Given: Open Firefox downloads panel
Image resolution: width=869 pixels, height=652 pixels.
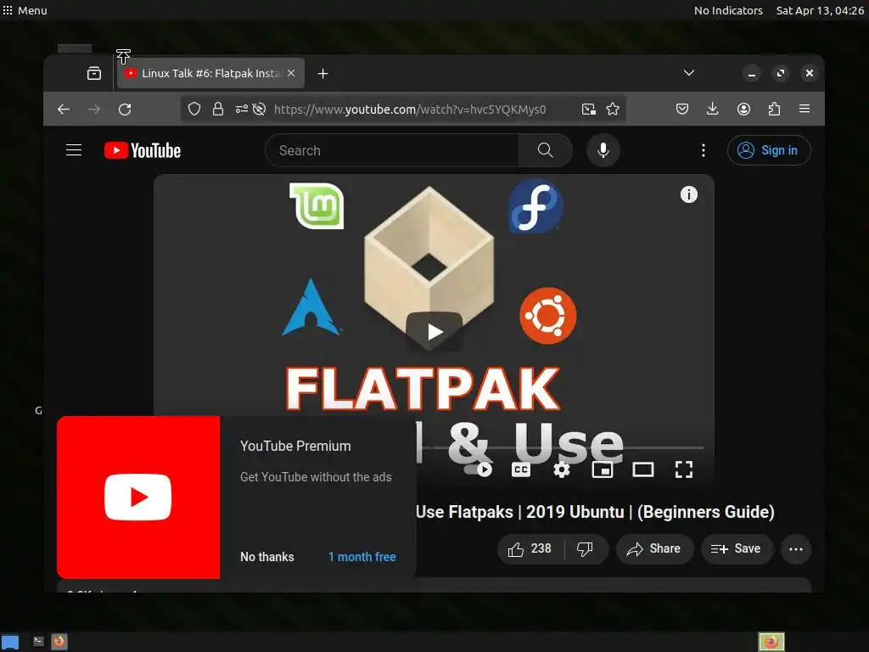Looking at the screenshot, I should click(713, 110).
